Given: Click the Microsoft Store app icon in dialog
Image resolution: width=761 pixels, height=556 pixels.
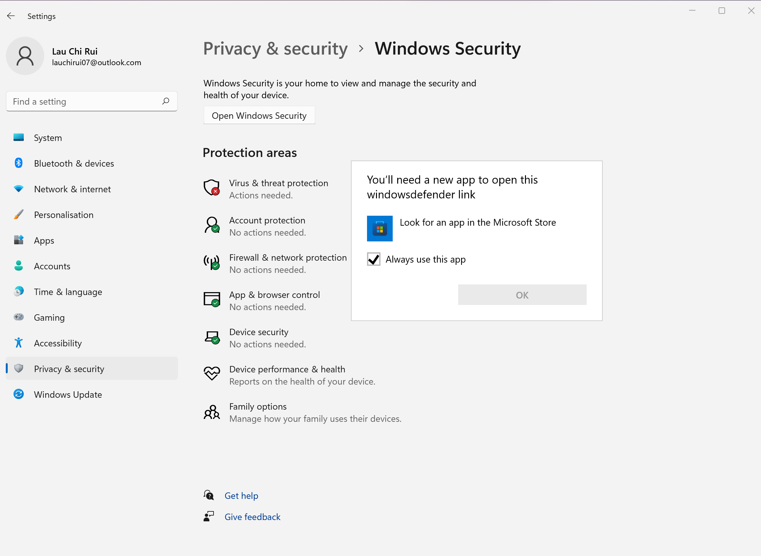Looking at the screenshot, I should 380,229.
